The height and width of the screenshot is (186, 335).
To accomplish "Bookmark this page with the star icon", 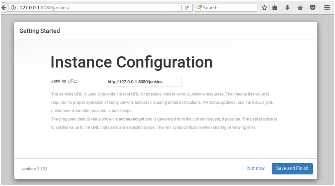I will 265,8.
